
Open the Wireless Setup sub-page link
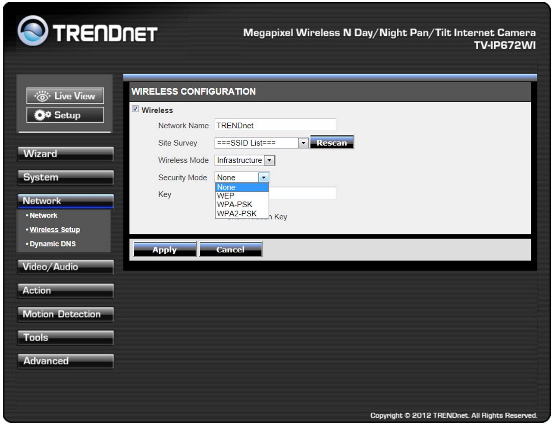pos(54,230)
